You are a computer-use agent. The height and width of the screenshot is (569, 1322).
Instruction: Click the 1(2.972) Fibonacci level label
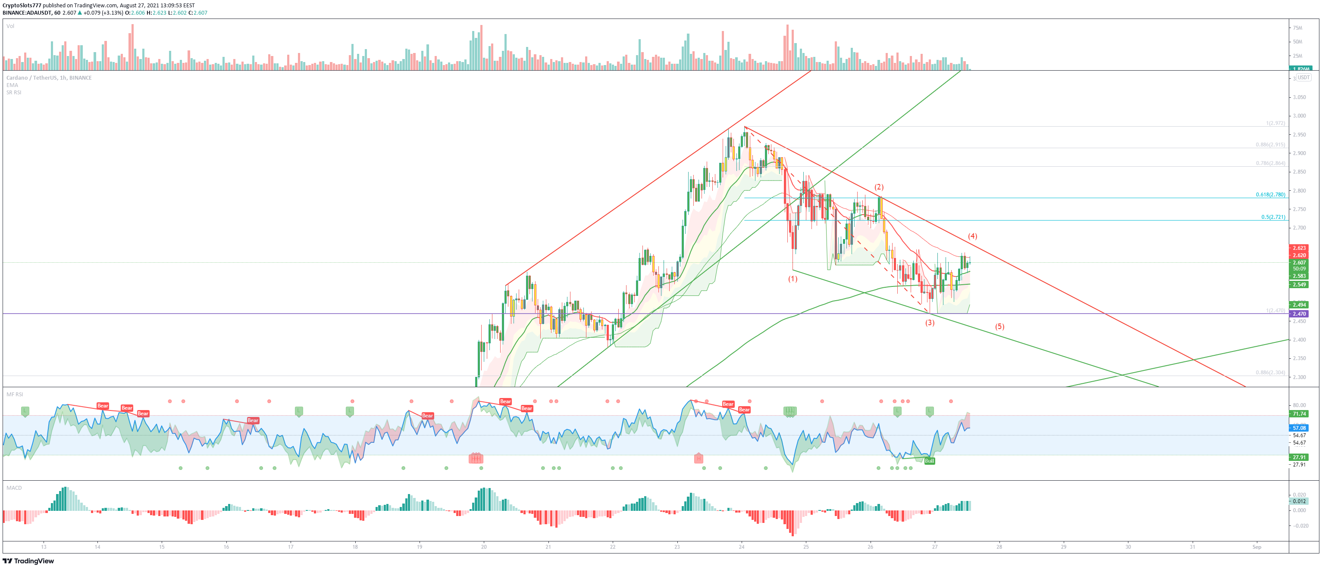[1275, 123]
